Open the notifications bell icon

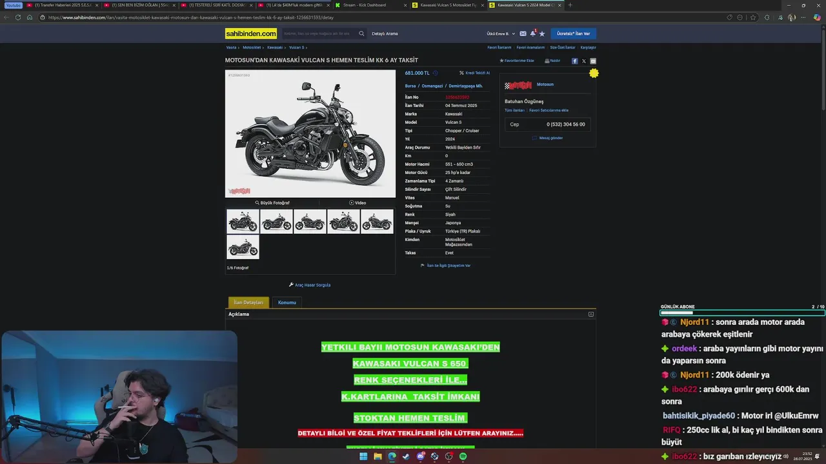click(x=533, y=33)
